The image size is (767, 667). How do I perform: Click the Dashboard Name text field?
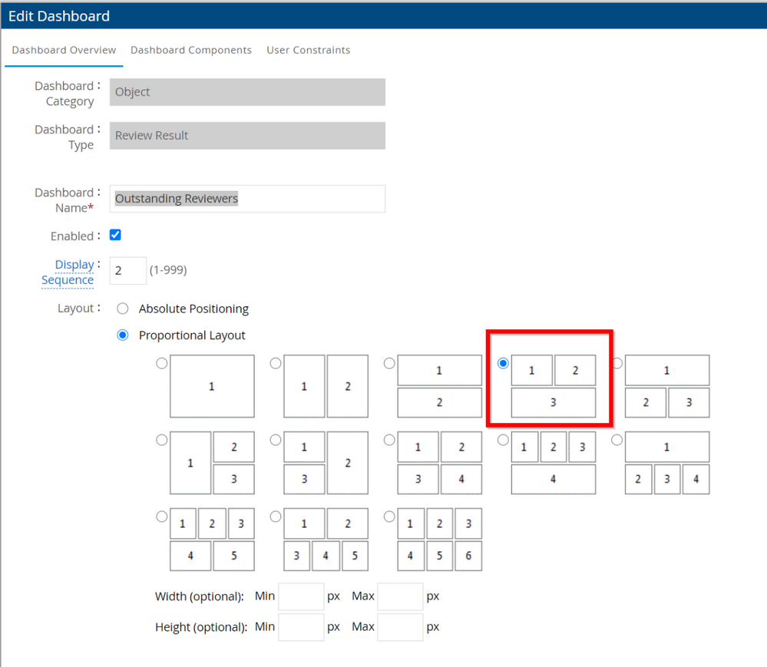tap(247, 199)
